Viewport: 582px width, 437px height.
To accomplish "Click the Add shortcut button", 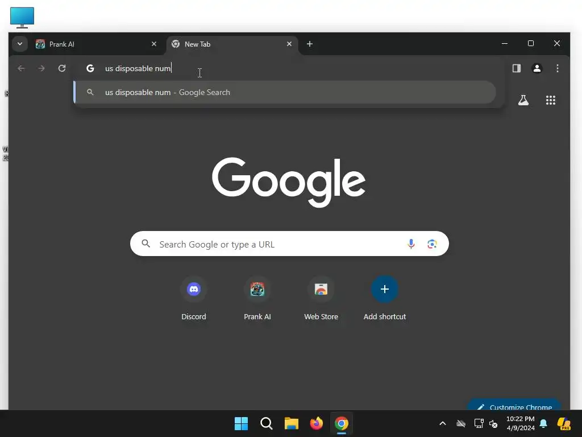I will pyautogui.click(x=385, y=298).
